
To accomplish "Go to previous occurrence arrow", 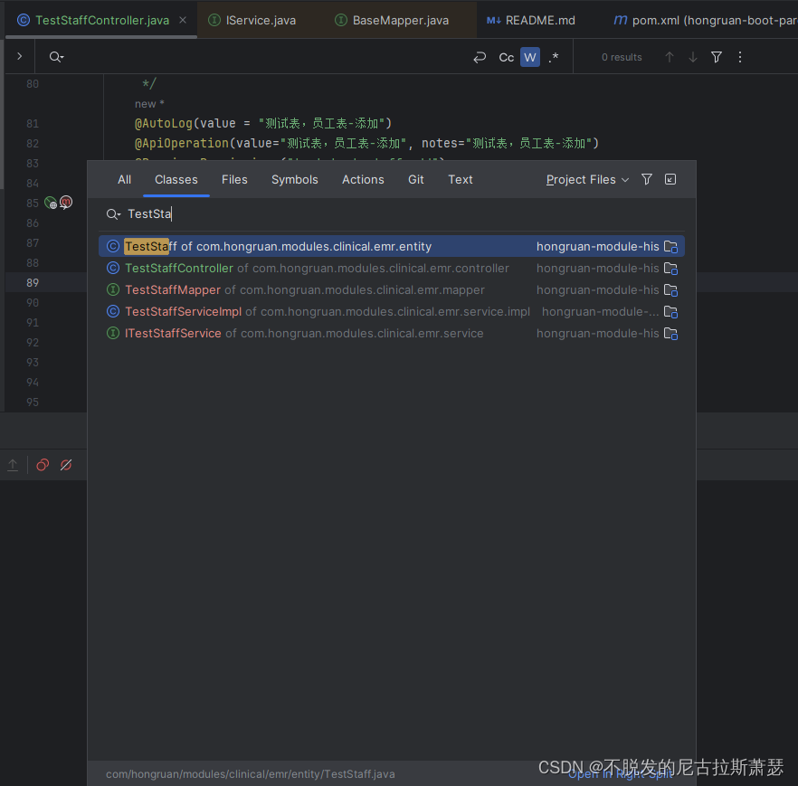I will tap(670, 57).
